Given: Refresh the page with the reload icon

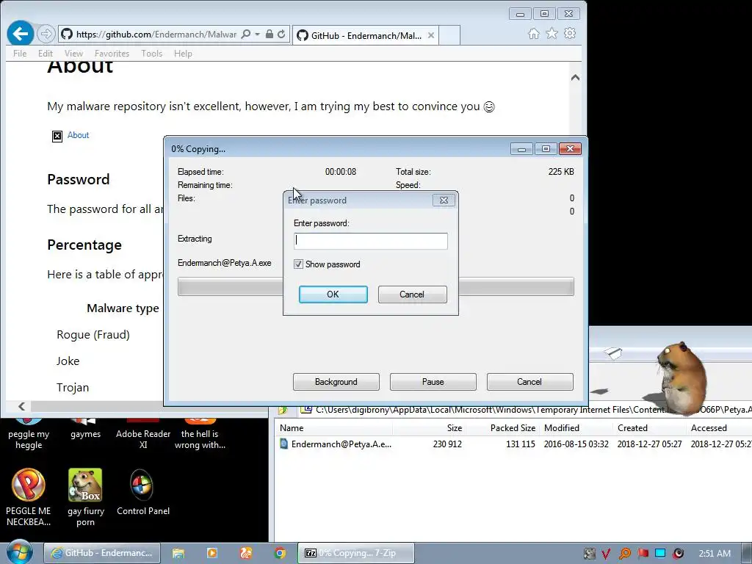Looking at the screenshot, I should pos(281,34).
